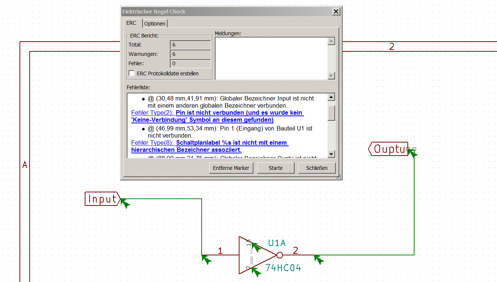Click the sheet border label A
The height and width of the screenshot is (282, 497).
[x=25, y=165]
